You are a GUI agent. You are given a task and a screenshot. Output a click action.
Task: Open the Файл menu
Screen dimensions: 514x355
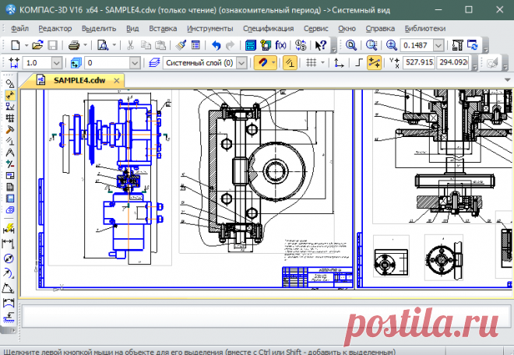pyautogui.click(x=20, y=27)
